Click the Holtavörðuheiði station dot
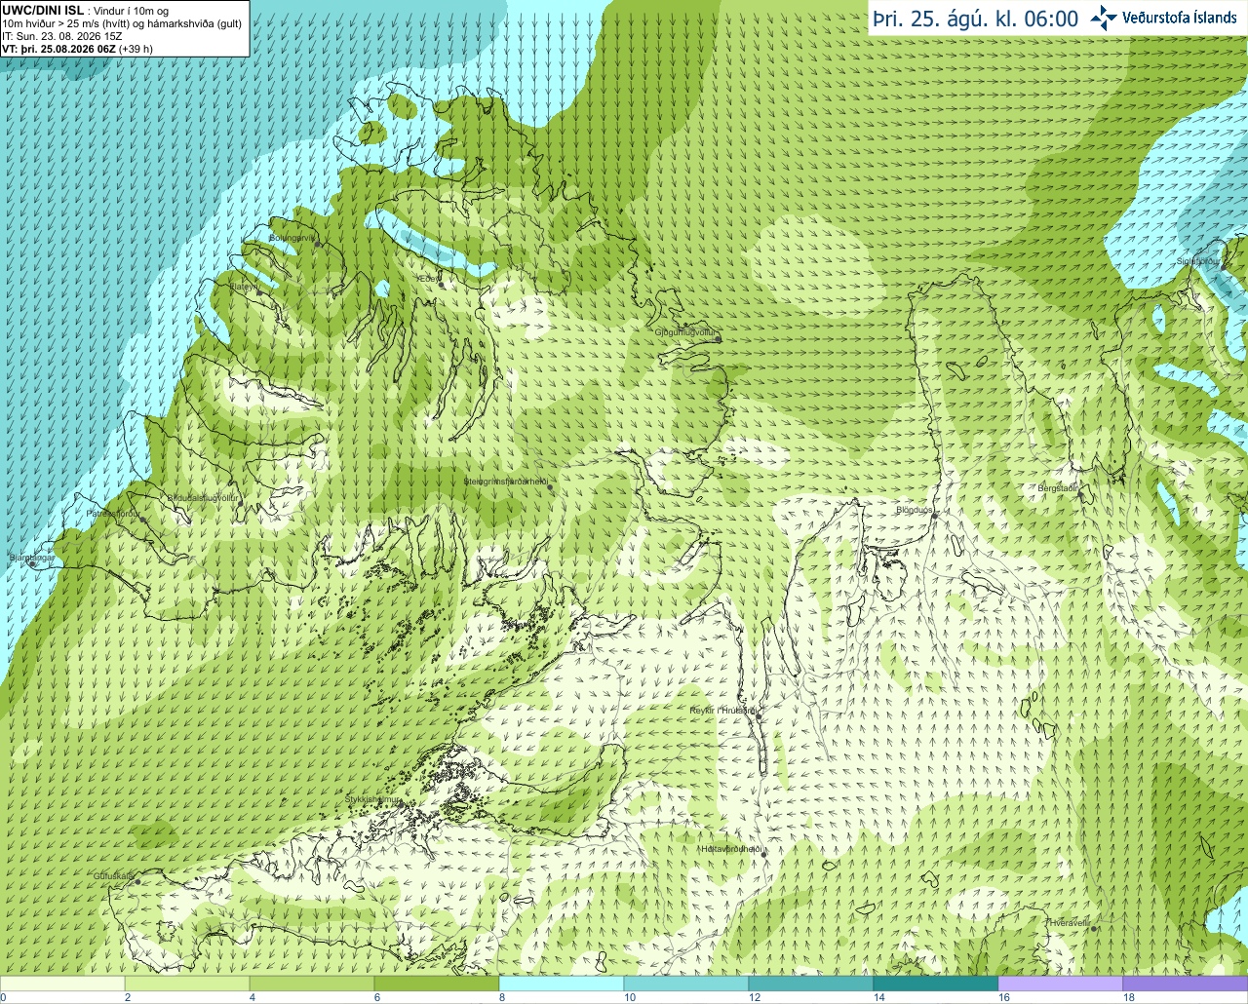 coord(765,854)
